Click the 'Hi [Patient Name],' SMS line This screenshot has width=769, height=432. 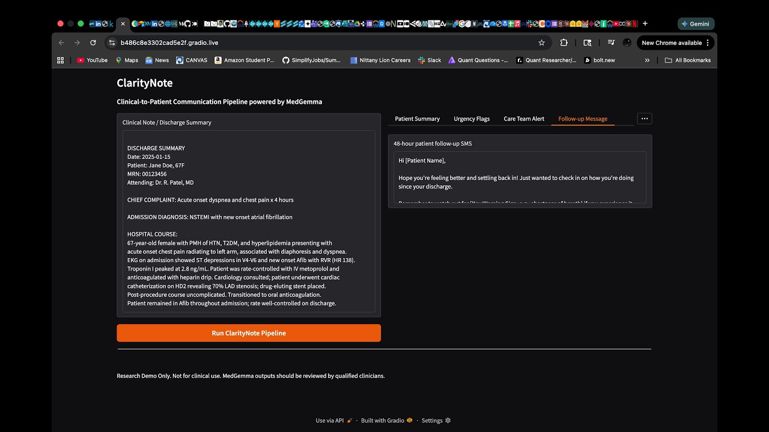(422, 161)
